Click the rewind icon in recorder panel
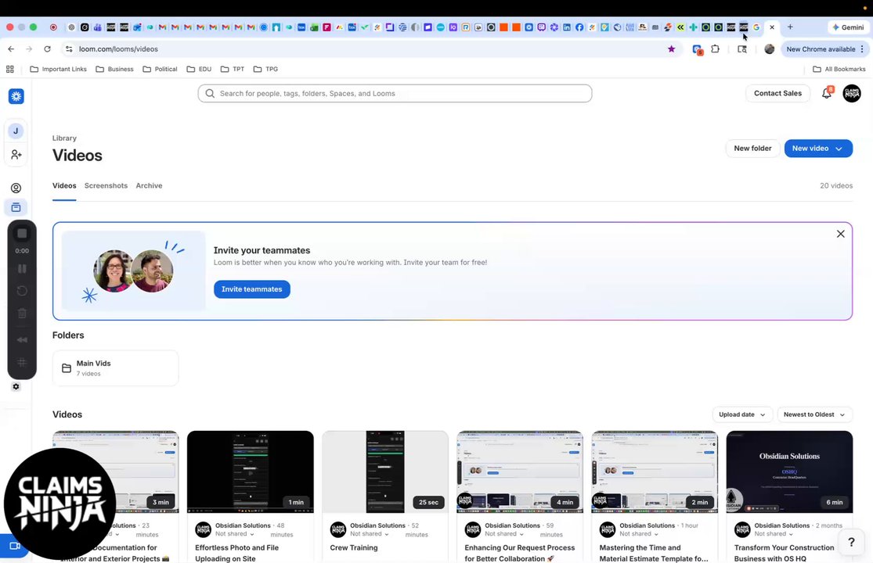Screen dimensions: 873x563 pyautogui.click(x=22, y=339)
